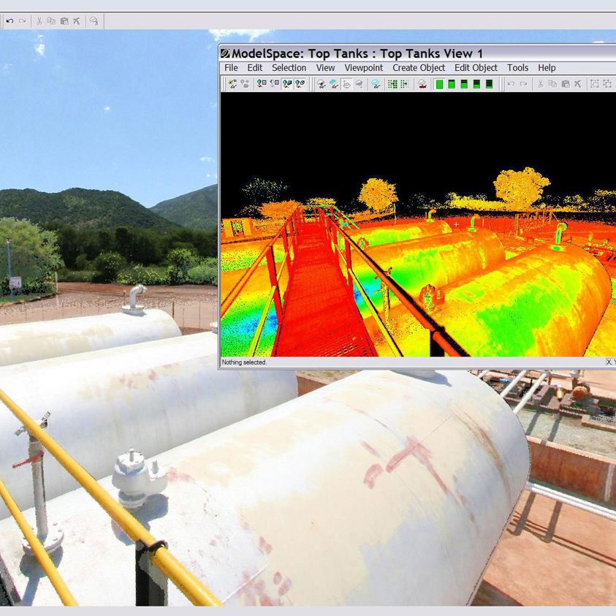Click the ModelSpace window title bar icon
Screen dimensions: 616x616
[226, 53]
